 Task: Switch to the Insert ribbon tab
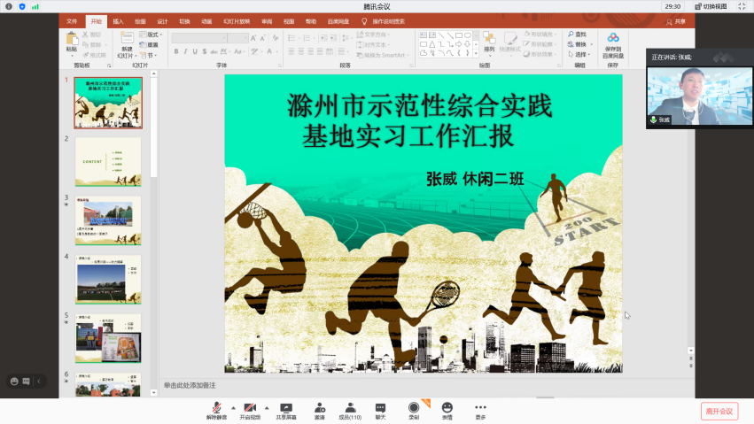(x=118, y=21)
